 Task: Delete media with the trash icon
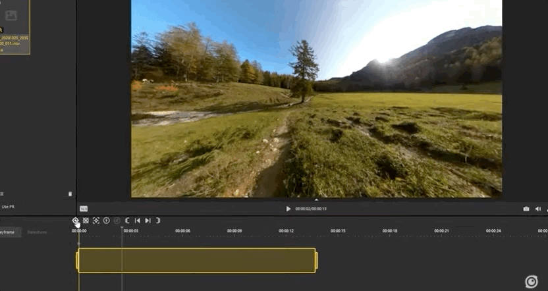pos(70,194)
